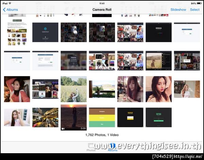Tap the Camera Roll title
Viewport: 204px width, 160px height.
pyautogui.click(x=102, y=10)
